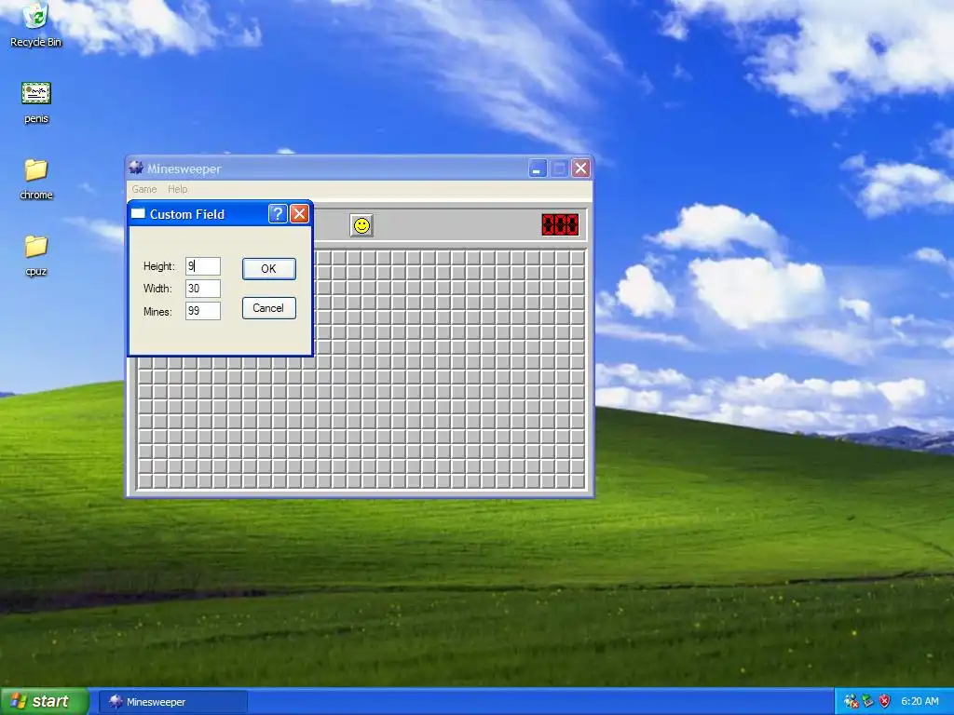Image resolution: width=954 pixels, height=715 pixels.
Task: Click the Width label text
Action: [157, 289]
